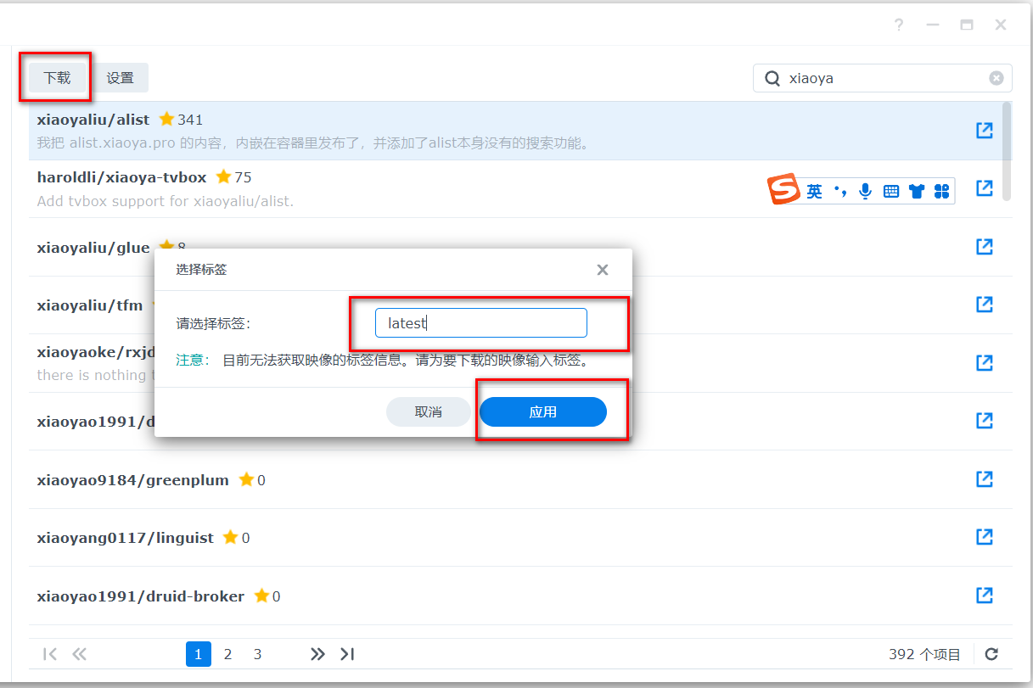
Task: Open external link for xiaoyao1991/druid-broker
Action: (x=984, y=596)
